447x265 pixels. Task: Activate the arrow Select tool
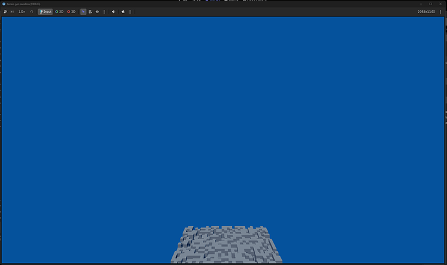(x=83, y=12)
